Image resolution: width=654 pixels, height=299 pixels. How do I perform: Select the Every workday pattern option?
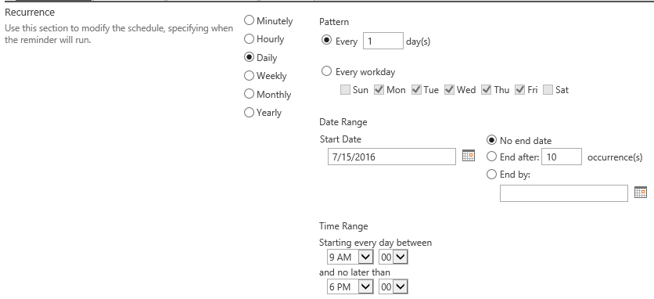click(326, 71)
